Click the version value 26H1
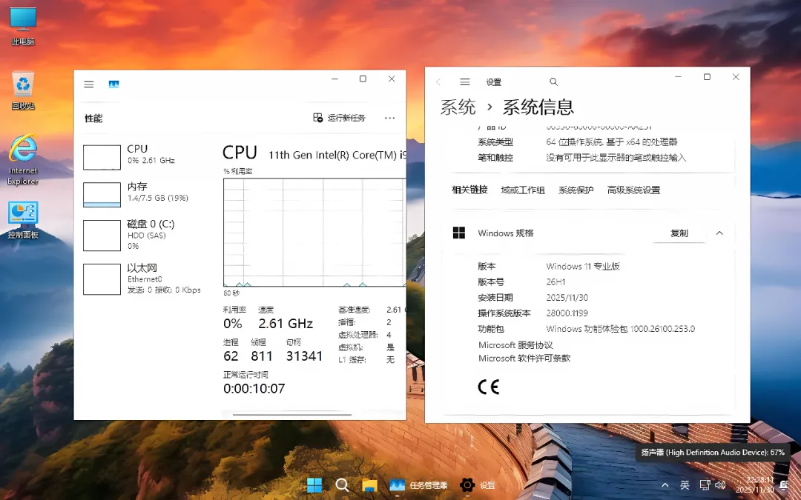Image resolution: width=801 pixels, height=500 pixels. tap(556, 281)
